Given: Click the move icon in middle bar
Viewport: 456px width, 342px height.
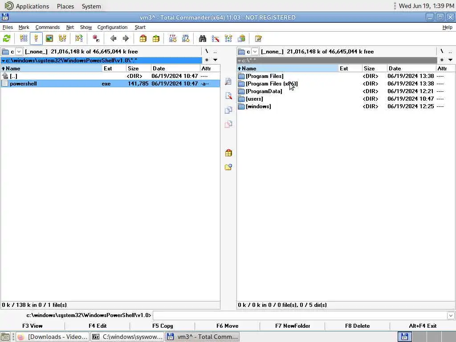Looking at the screenshot, I should coord(228,125).
